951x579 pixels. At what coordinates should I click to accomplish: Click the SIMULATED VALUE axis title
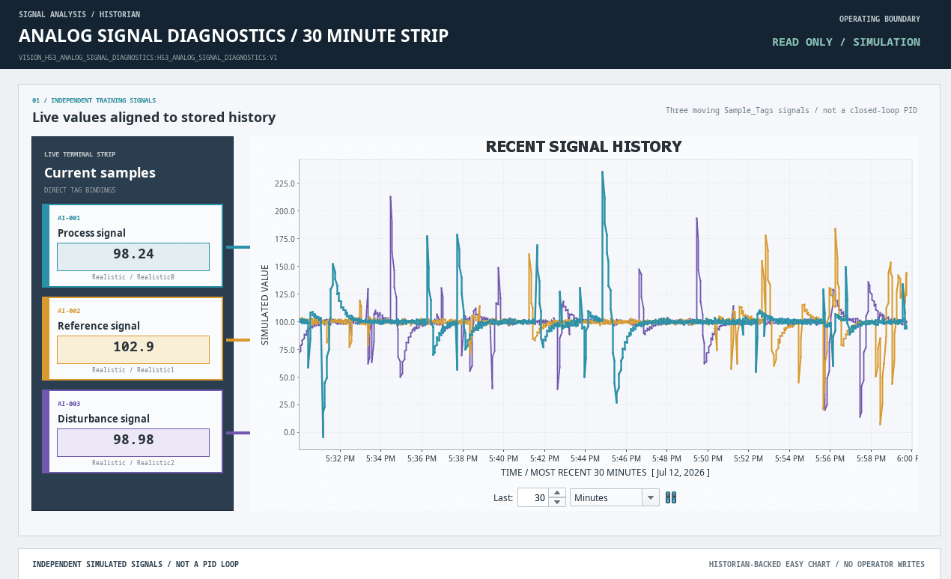pyautogui.click(x=264, y=305)
